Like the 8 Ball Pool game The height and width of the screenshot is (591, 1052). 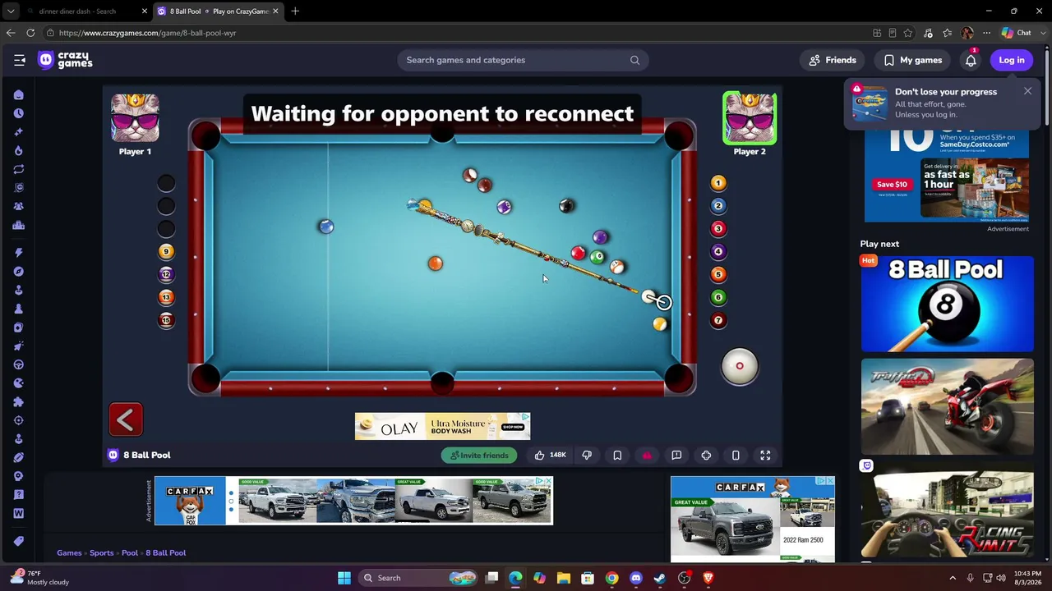pos(550,455)
